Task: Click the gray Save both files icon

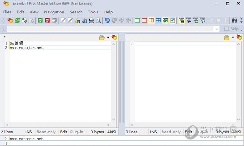Action: pos(54,20)
